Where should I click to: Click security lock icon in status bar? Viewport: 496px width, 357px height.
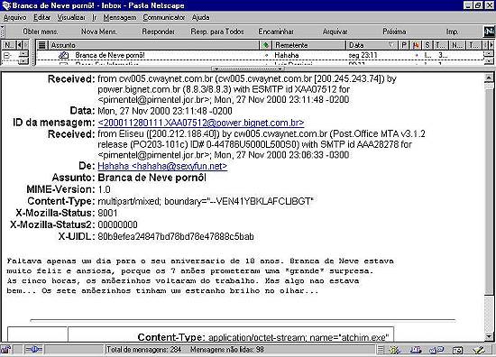click(5, 350)
